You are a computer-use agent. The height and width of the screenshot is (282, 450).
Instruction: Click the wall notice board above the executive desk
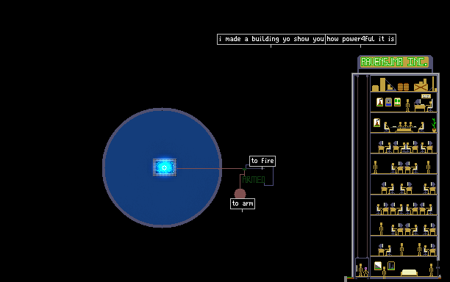(x=426, y=96)
